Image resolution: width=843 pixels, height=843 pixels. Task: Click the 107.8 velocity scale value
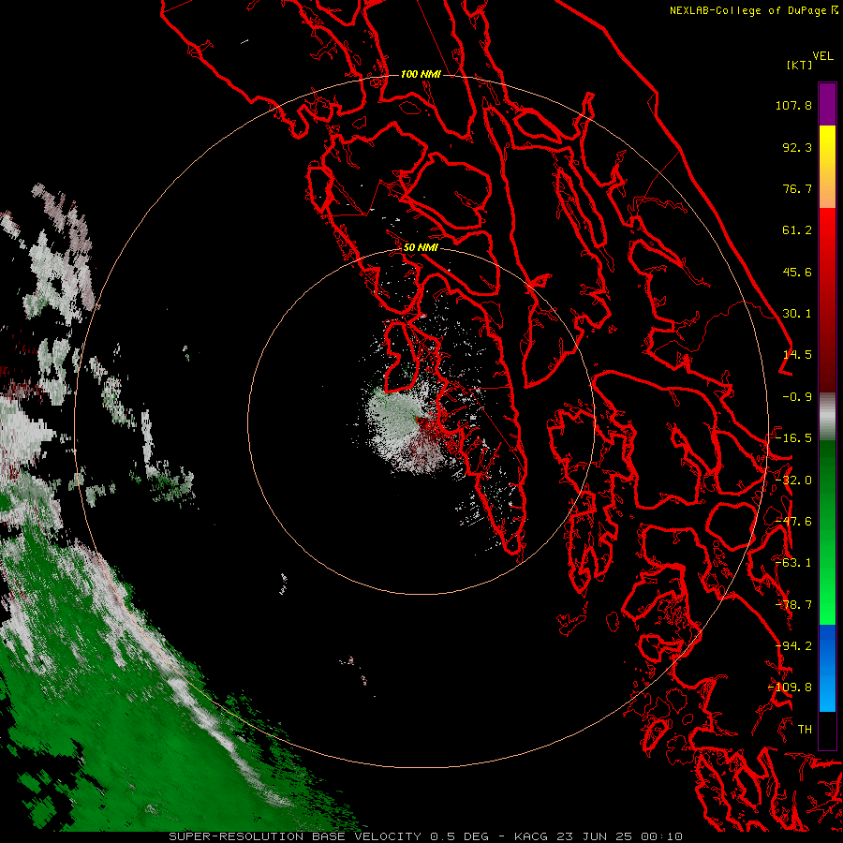[x=793, y=105]
